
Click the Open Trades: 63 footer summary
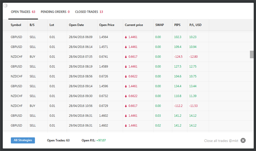point(58,140)
